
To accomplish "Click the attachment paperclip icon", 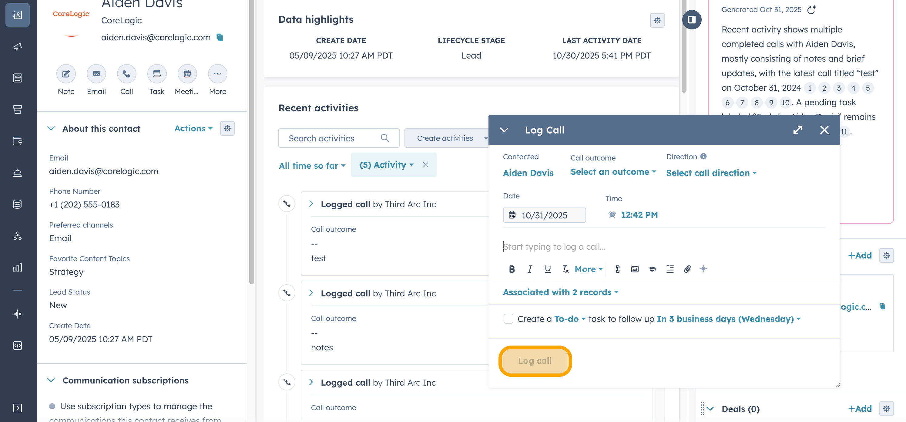I will (x=687, y=269).
